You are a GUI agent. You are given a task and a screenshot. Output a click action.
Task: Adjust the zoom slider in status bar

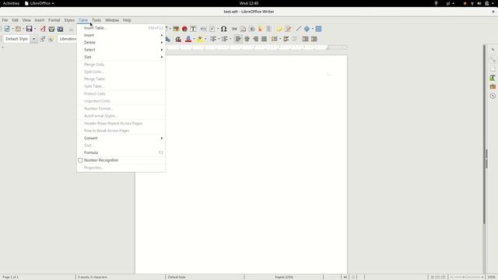pyautogui.click(x=467, y=277)
